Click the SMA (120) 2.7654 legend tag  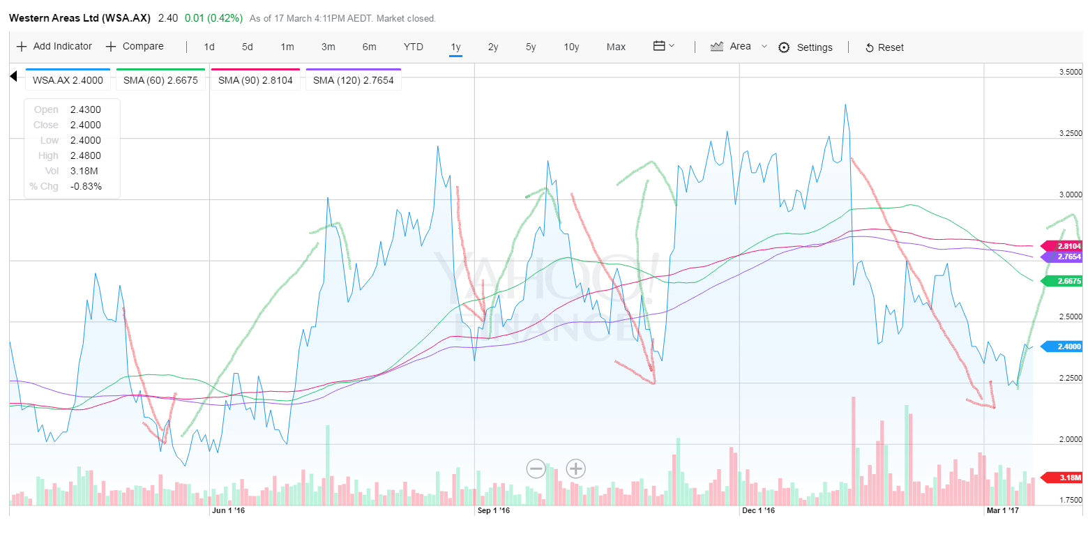pyautogui.click(x=353, y=79)
